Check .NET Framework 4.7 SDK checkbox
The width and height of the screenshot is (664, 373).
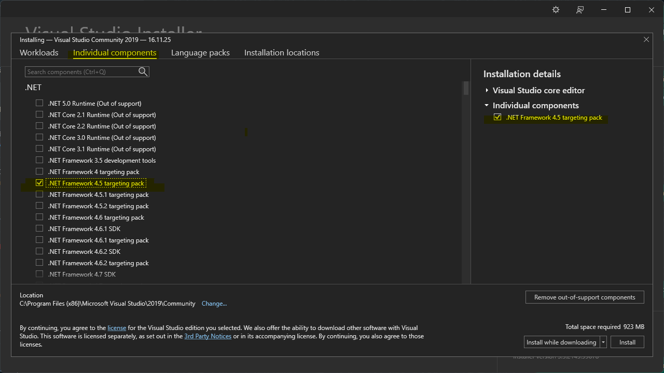click(x=39, y=274)
